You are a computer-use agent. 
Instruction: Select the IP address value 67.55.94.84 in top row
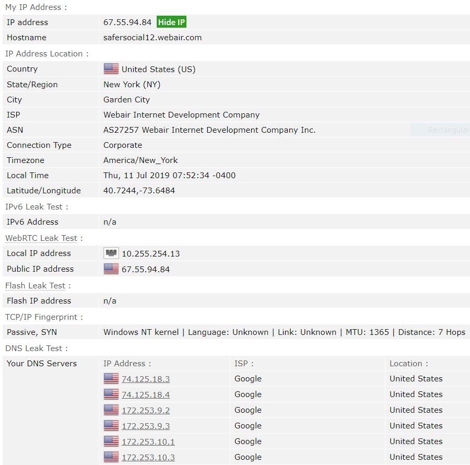127,22
